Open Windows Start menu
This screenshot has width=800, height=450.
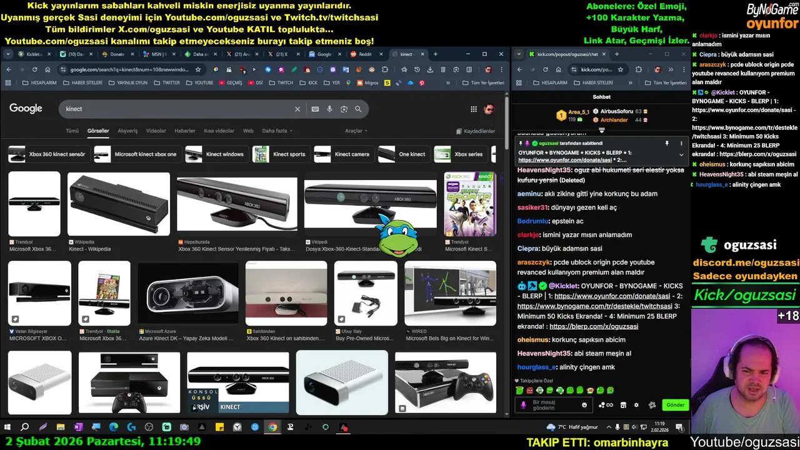click(x=7, y=427)
